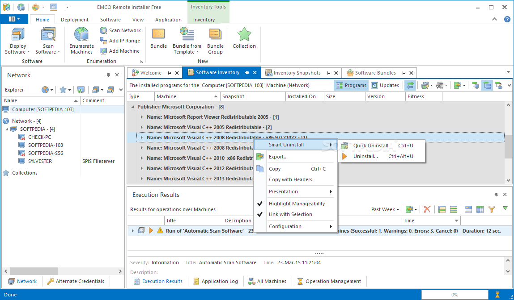Sort by the Machine column header
Screen dimensions: 514x300
(x=187, y=96)
